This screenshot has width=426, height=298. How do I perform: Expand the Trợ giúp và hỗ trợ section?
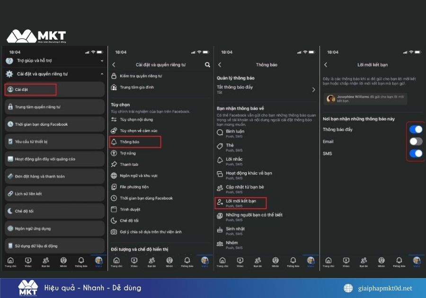click(102, 61)
